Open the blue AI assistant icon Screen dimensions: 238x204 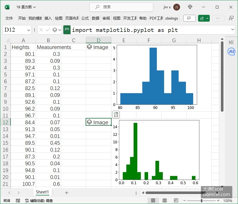[x=231, y=52]
